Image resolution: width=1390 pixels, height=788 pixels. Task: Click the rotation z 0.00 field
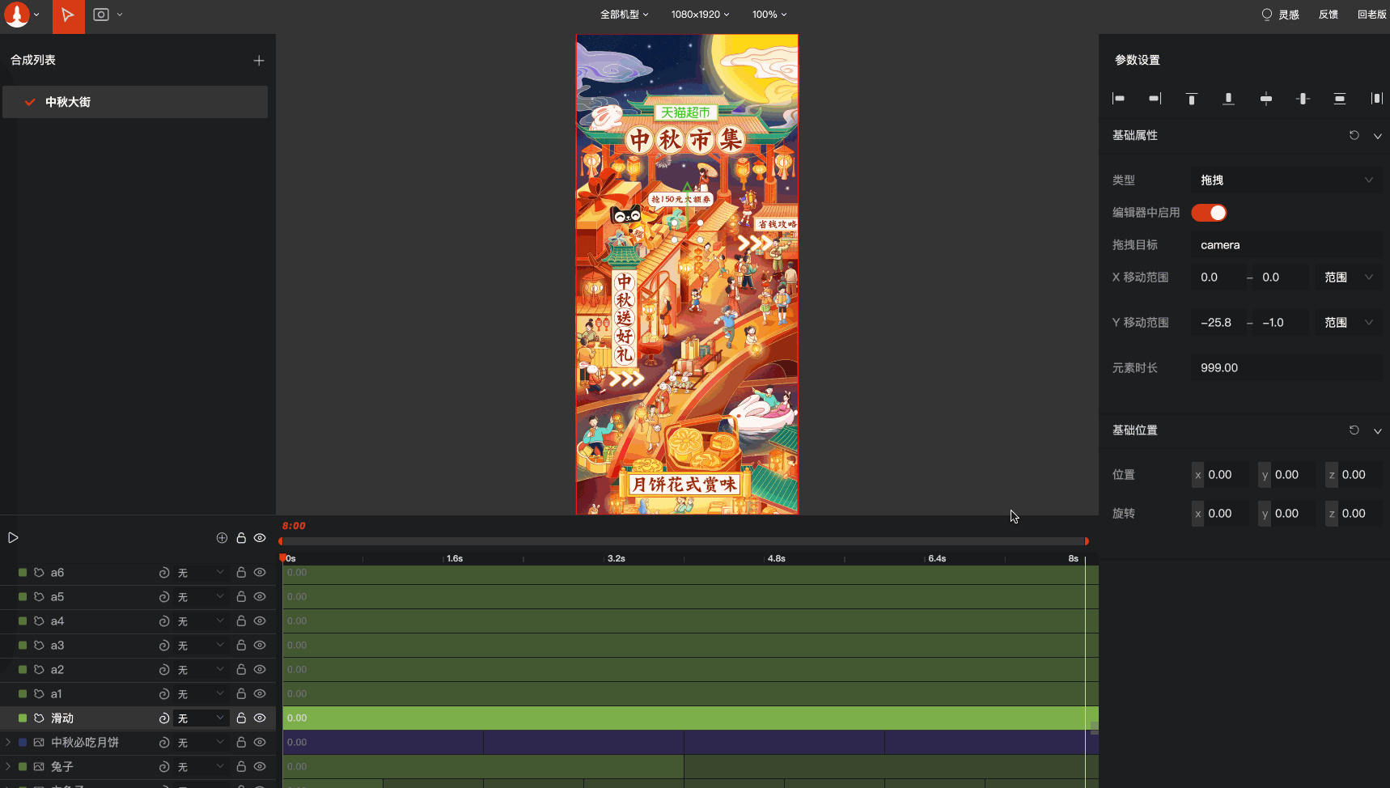pyautogui.click(x=1354, y=514)
